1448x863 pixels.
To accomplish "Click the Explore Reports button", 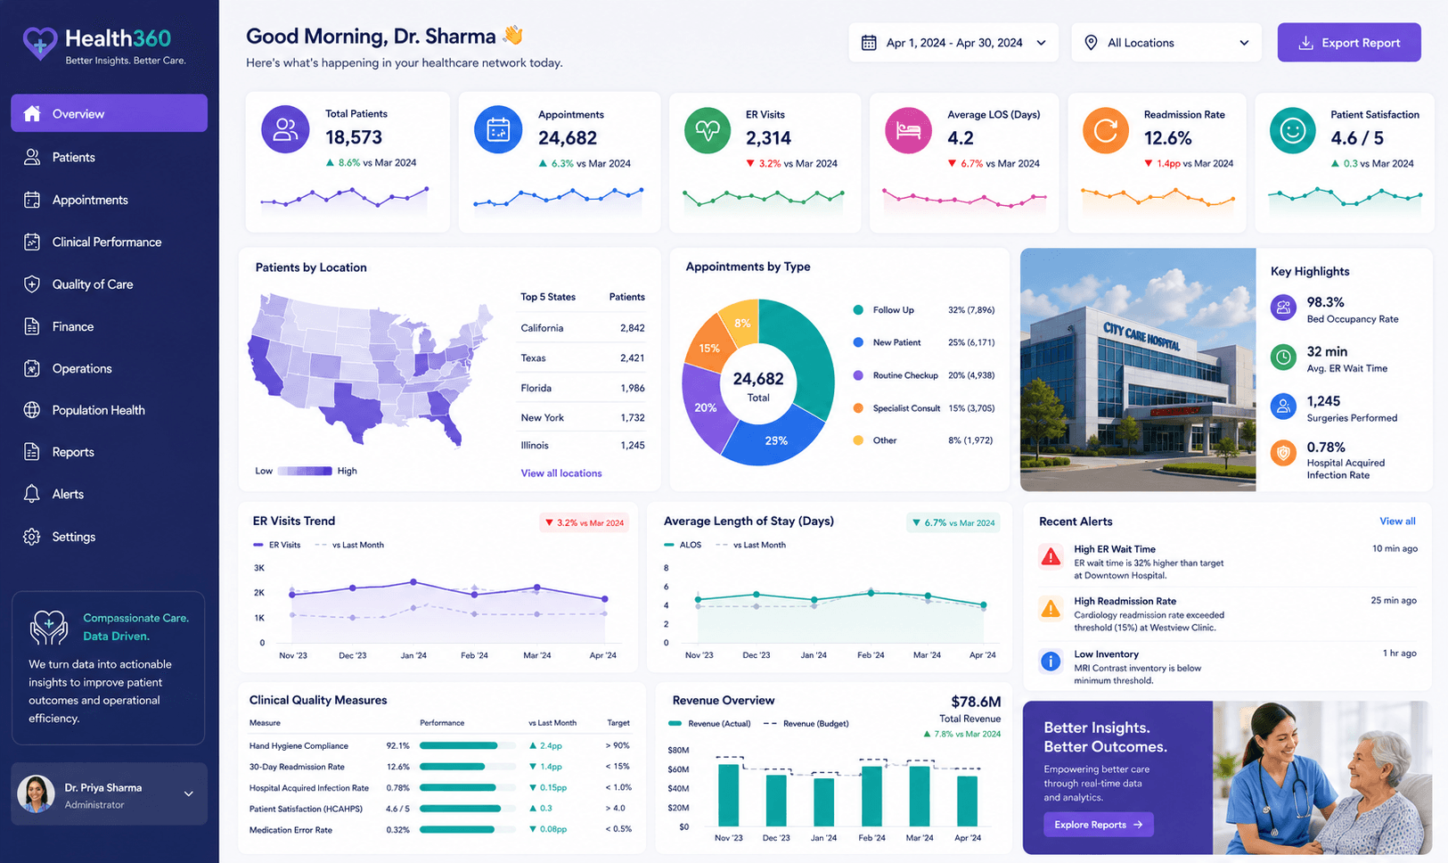I will (1099, 825).
